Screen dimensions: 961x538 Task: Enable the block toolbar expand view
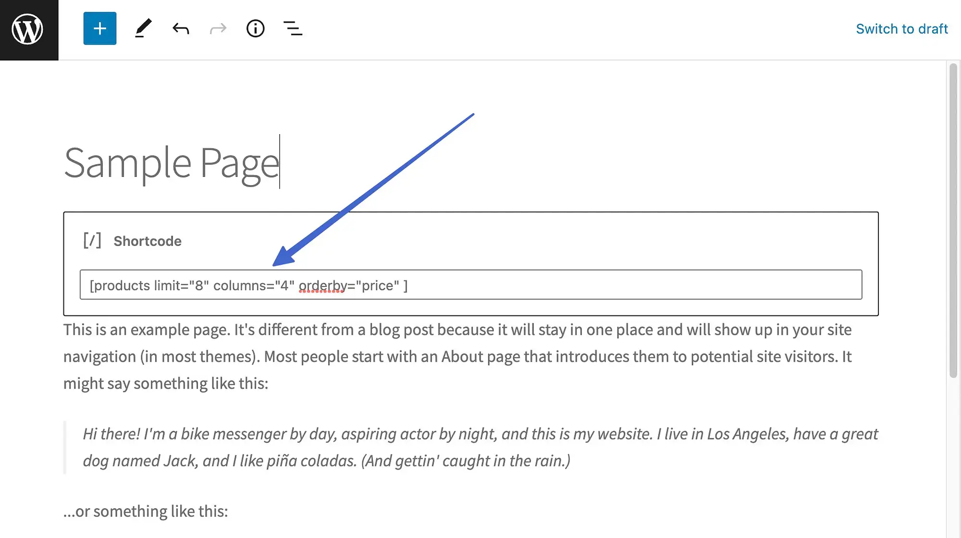[x=293, y=28]
